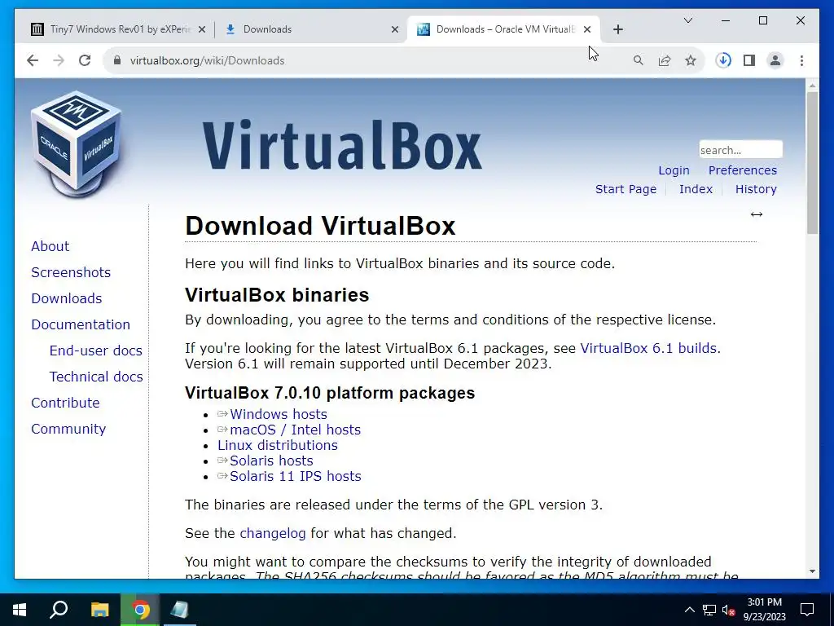The image size is (834, 626).
Task: Open Technical docs sidebar link
Action: (96, 377)
